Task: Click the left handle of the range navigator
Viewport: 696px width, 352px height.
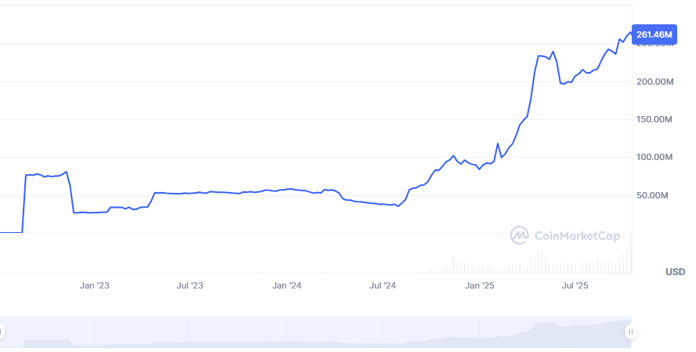Action: [2, 332]
